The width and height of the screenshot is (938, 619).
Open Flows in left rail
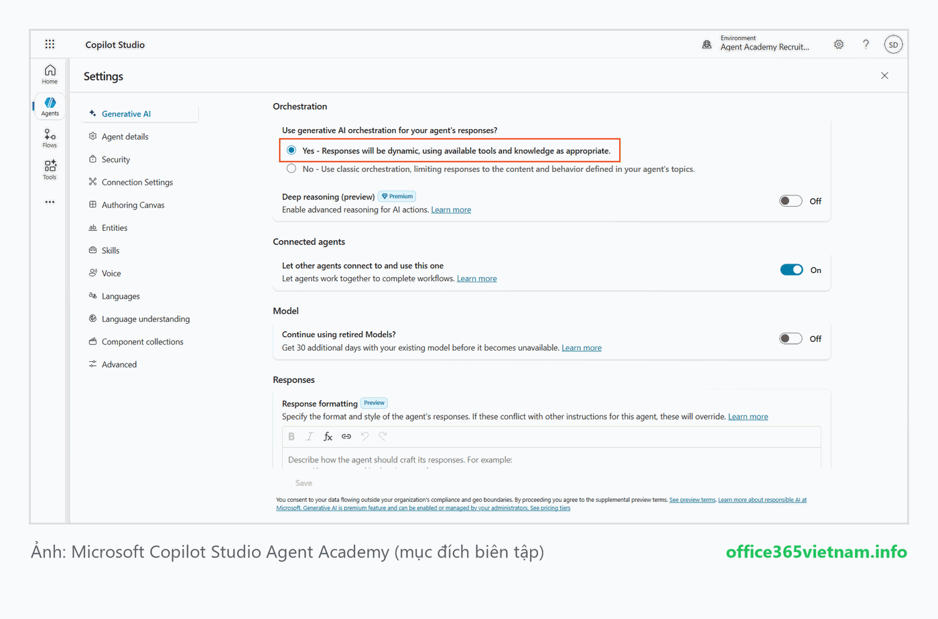pos(50,139)
